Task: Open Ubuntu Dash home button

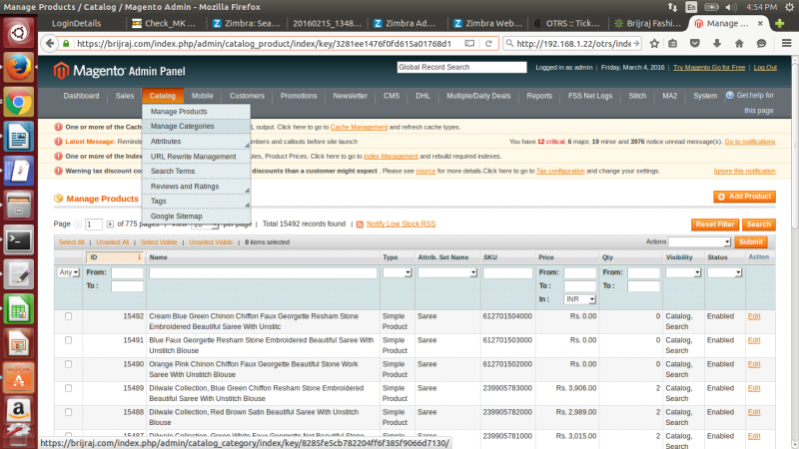Action: pos(18,33)
